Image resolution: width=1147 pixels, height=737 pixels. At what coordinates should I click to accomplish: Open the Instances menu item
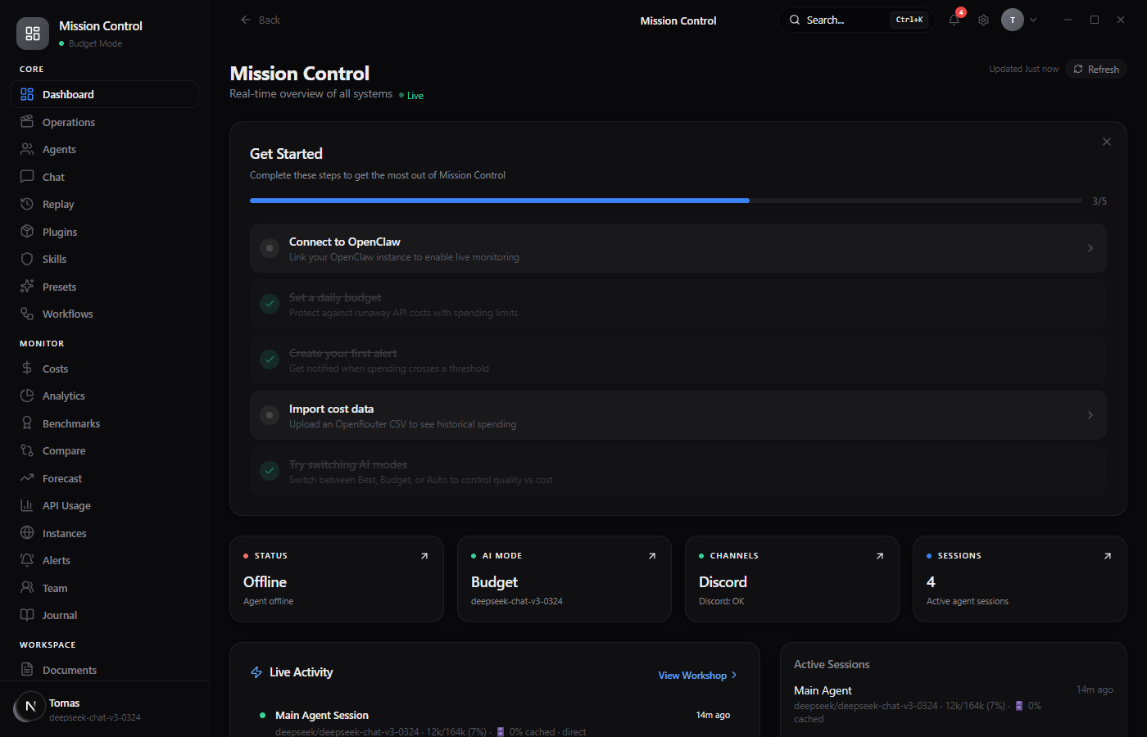pos(104,533)
